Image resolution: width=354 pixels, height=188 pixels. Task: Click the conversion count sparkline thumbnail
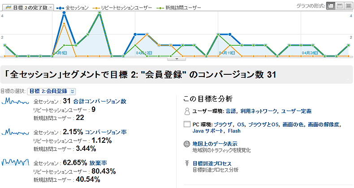tap(15, 101)
